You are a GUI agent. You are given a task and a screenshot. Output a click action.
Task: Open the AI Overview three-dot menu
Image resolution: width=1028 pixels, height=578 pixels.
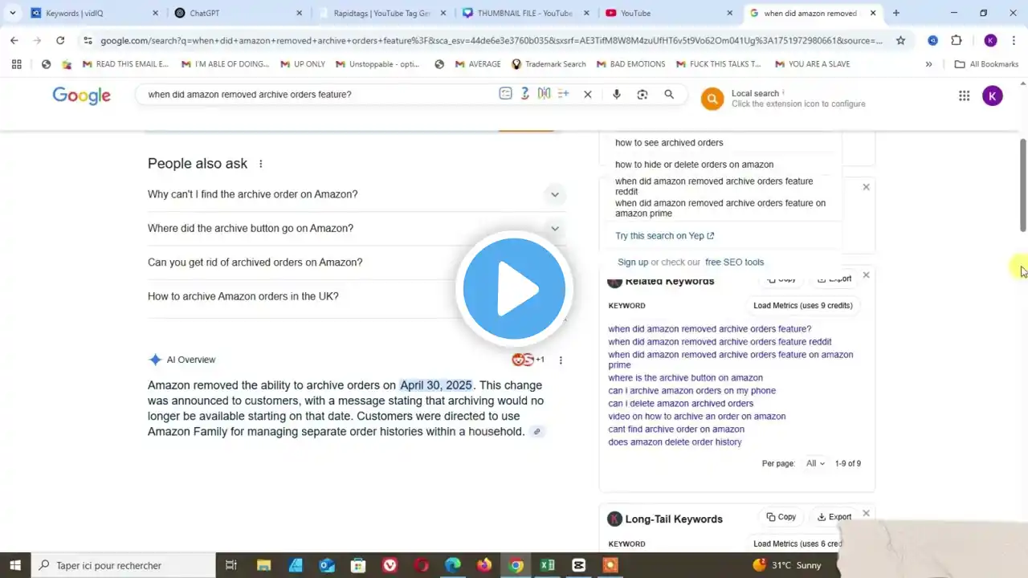(x=561, y=360)
